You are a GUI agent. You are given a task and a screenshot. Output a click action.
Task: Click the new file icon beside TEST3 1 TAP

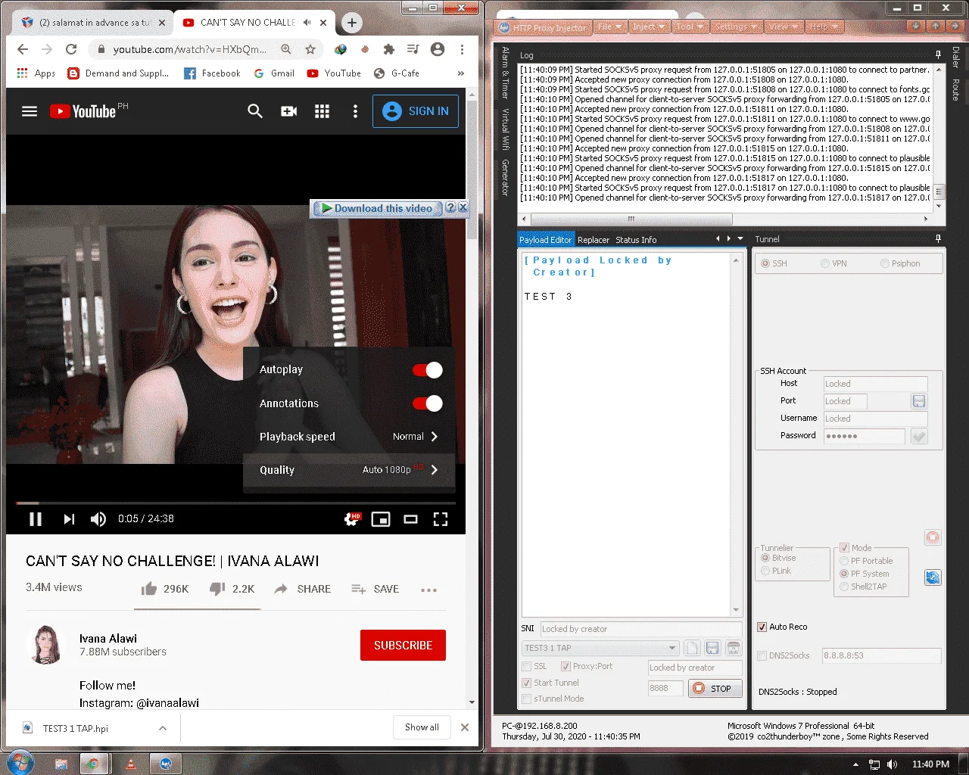point(692,648)
